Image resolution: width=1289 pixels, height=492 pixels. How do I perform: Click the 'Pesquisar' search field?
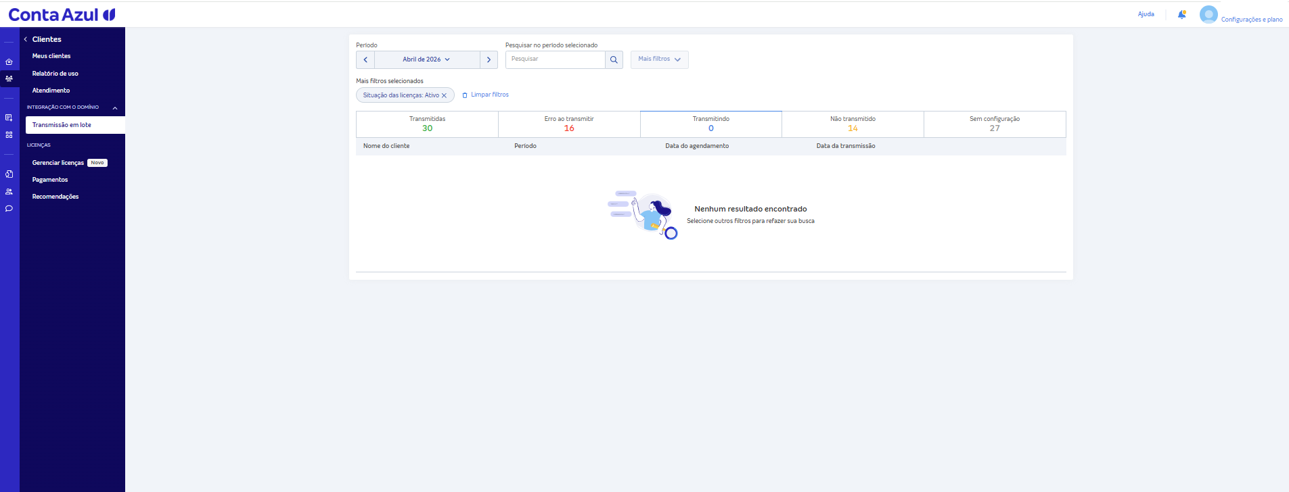(556, 59)
